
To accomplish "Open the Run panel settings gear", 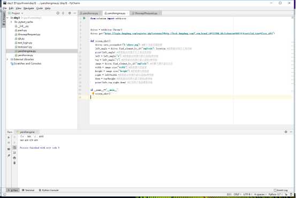I will 286,132.
